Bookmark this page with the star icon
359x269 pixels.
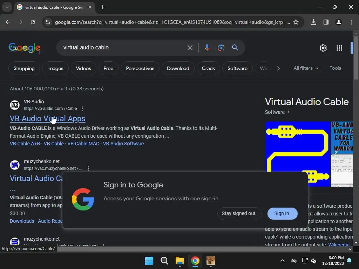(296, 22)
